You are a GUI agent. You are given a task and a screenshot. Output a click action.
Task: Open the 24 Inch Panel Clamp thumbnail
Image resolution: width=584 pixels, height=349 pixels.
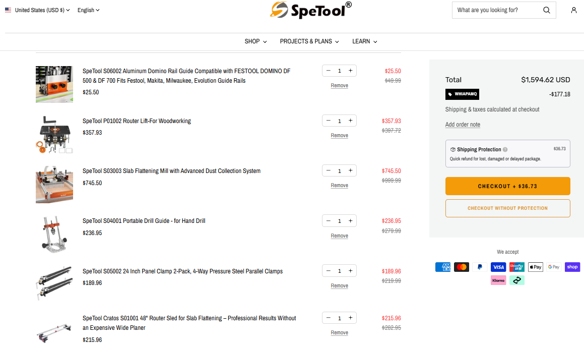pyautogui.click(x=54, y=283)
